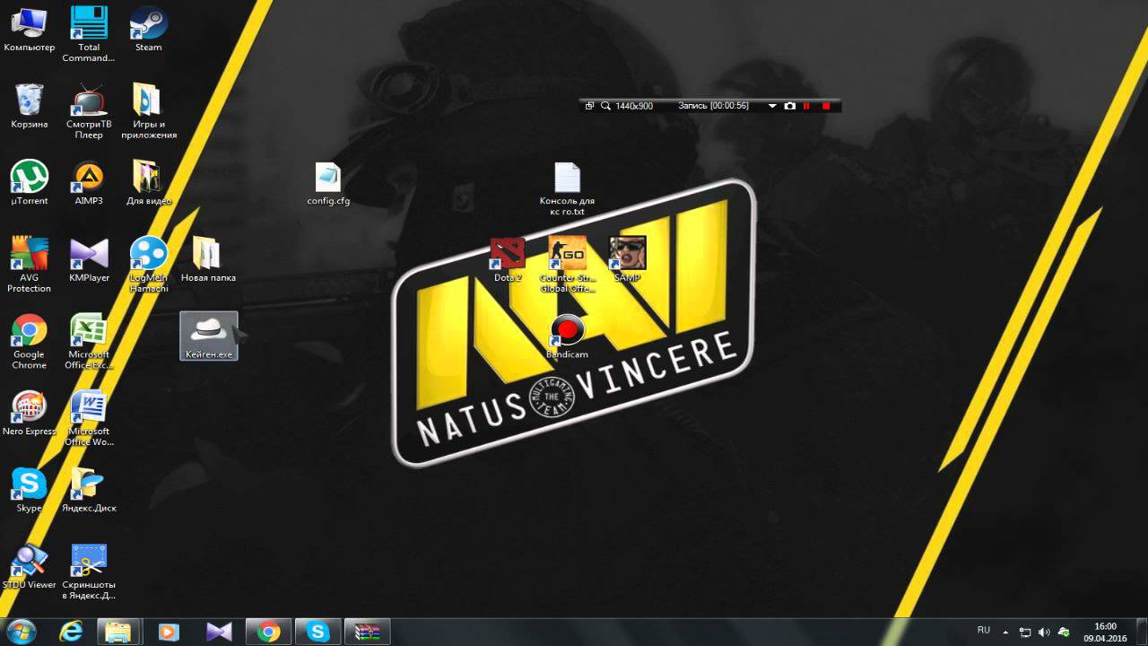Open KMPlayer from the taskbar
Image resolution: width=1148 pixels, height=646 pixels.
coord(218,632)
